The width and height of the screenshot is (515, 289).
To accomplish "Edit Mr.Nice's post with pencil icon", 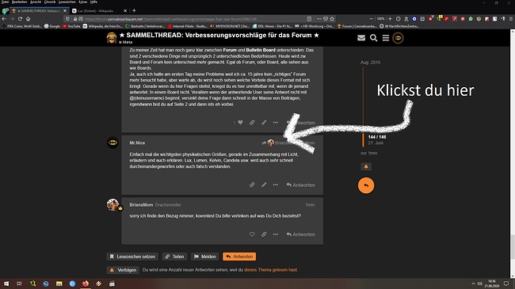I will click(x=264, y=185).
